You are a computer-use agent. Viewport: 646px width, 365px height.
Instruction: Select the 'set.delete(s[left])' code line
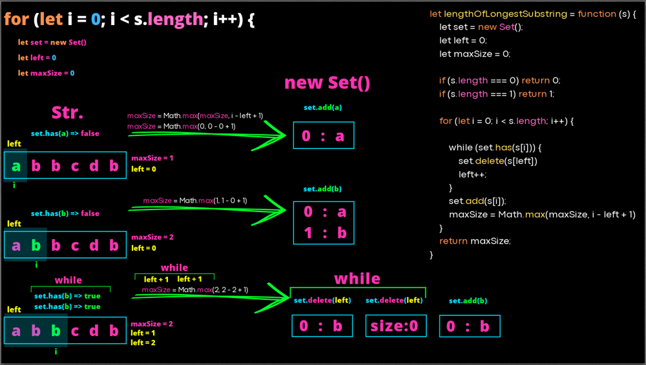tap(497, 161)
